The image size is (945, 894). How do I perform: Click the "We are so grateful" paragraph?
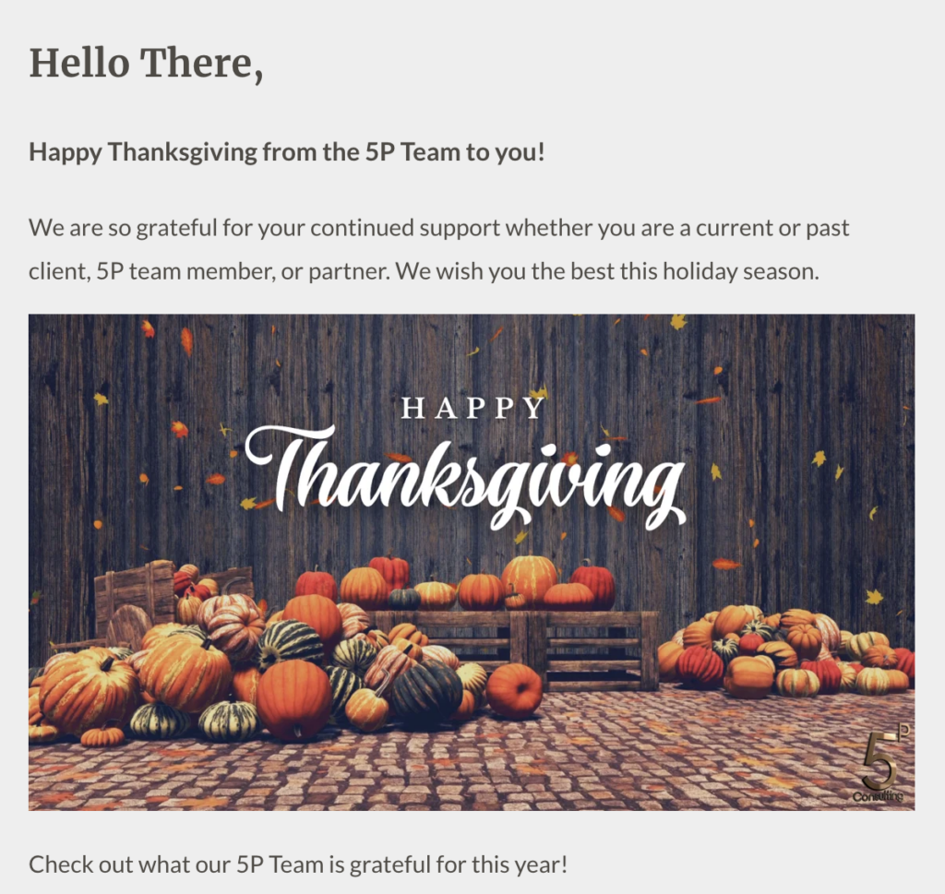click(438, 249)
